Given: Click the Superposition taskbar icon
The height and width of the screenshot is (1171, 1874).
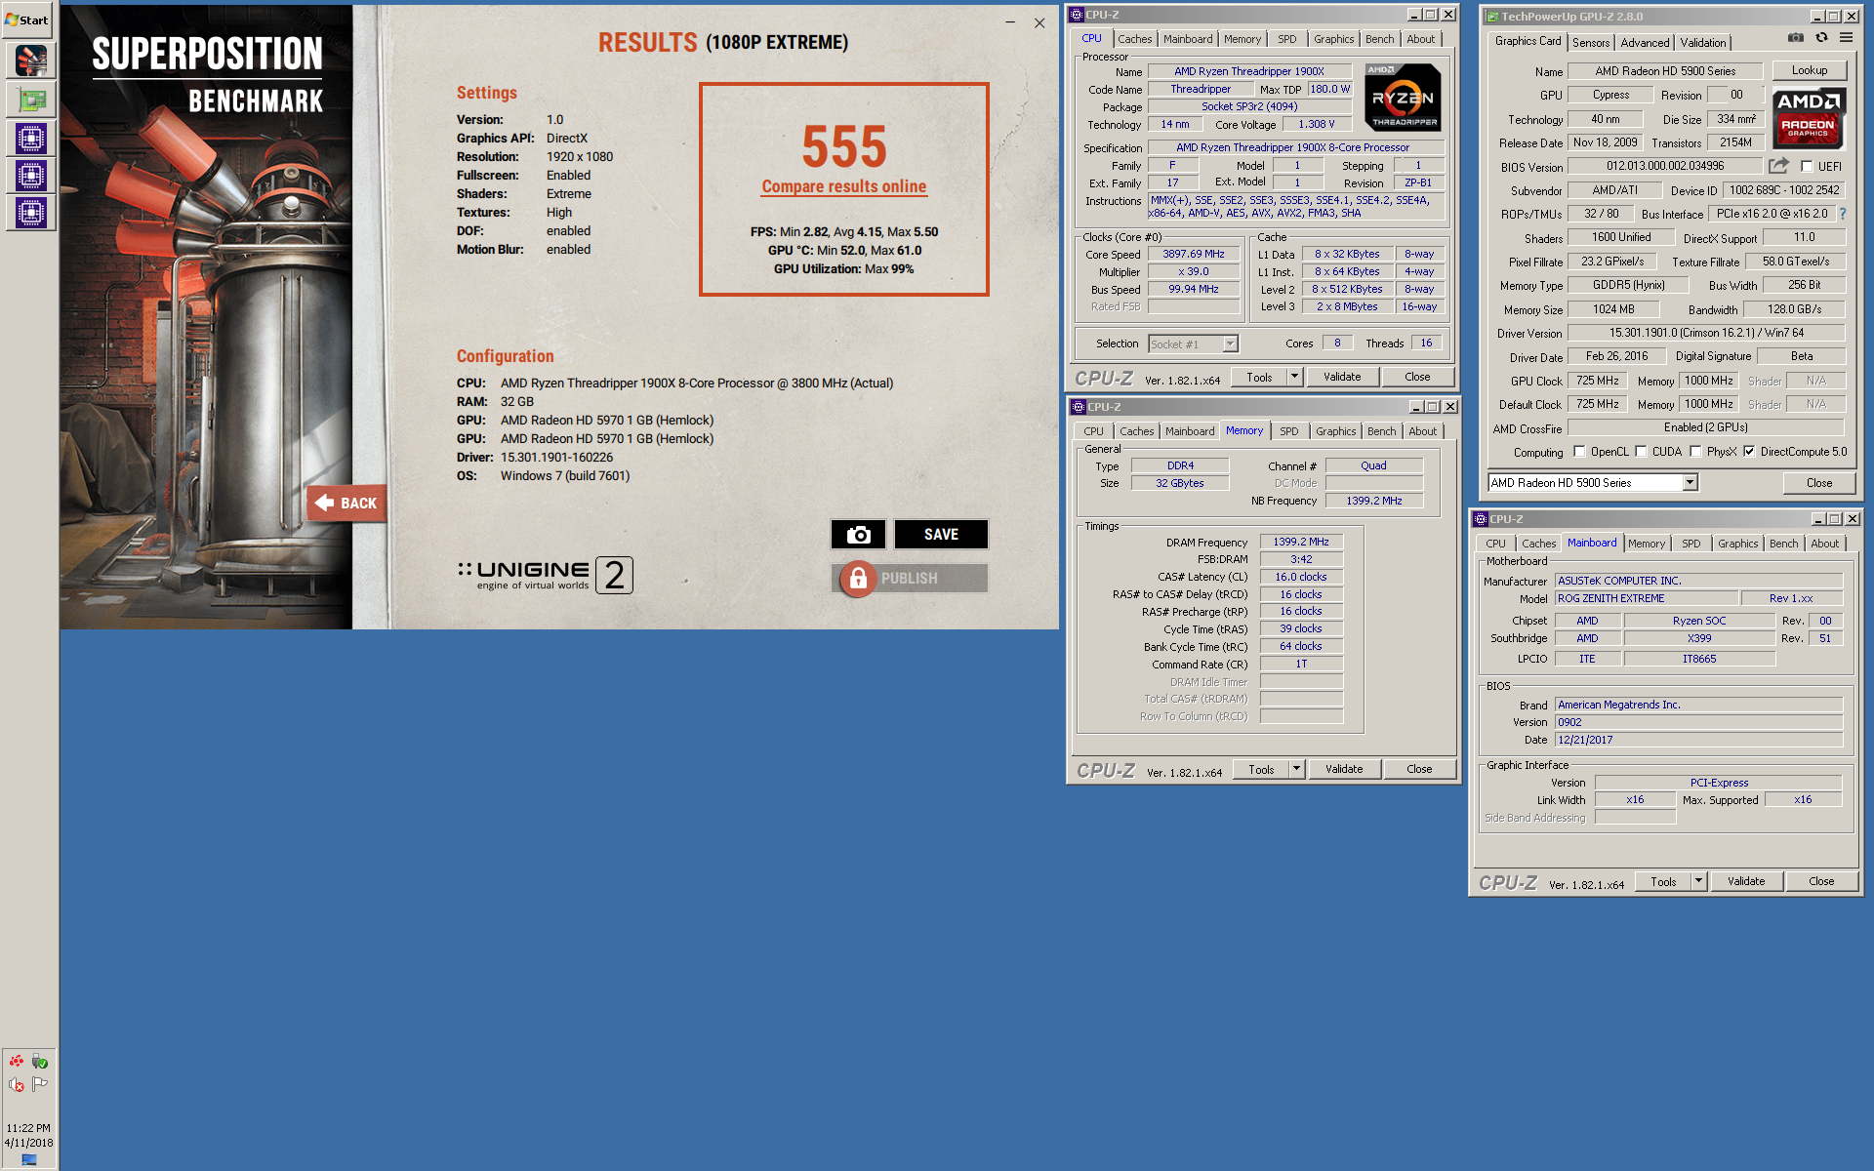Looking at the screenshot, I should click(x=30, y=61).
